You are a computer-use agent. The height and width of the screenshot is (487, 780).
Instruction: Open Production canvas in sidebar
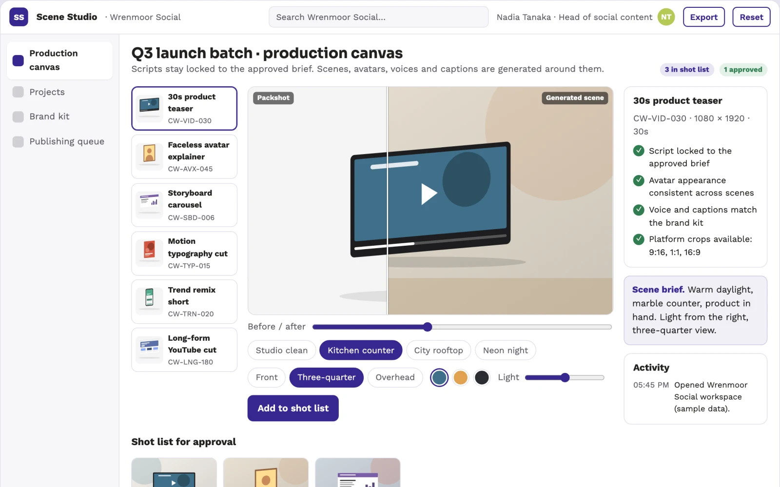point(59,60)
